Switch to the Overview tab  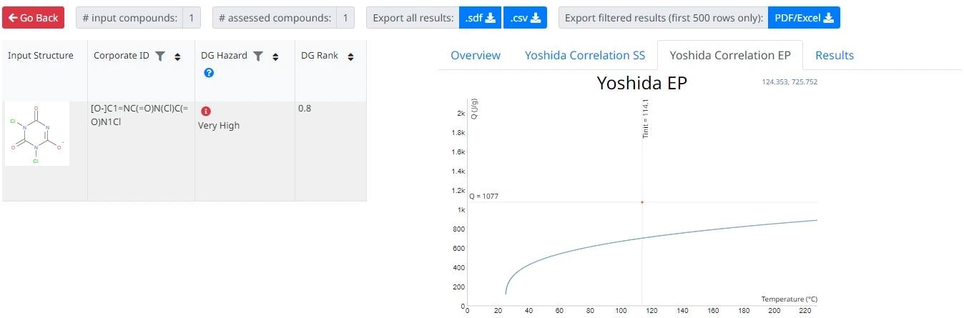[x=476, y=55]
